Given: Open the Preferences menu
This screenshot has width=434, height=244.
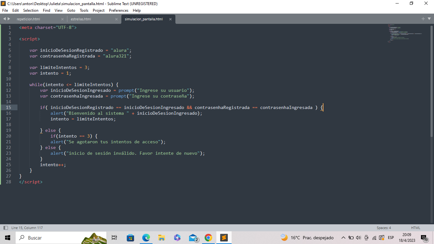Looking at the screenshot, I should (x=119, y=10).
